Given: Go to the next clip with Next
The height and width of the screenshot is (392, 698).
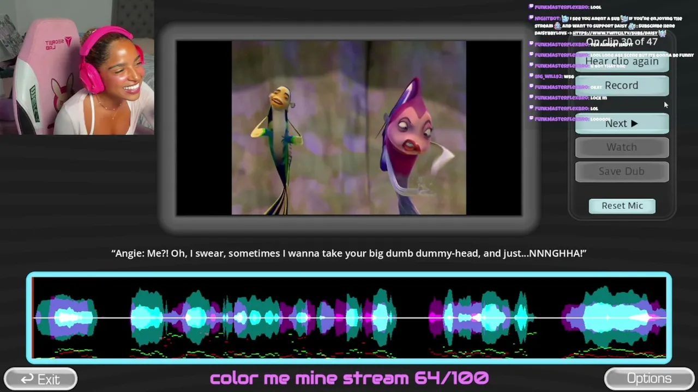Looking at the screenshot, I should click(x=622, y=124).
